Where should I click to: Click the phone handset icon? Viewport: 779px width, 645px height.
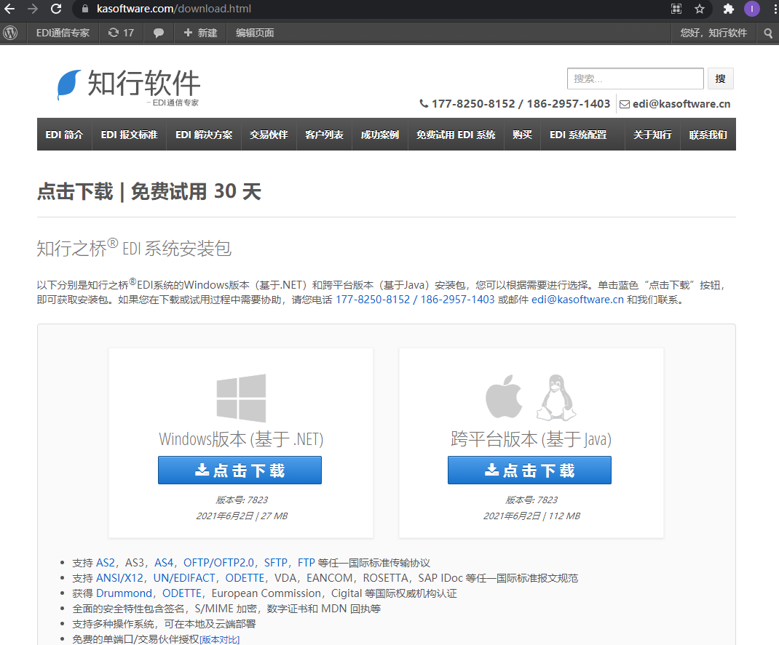pyautogui.click(x=424, y=104)
